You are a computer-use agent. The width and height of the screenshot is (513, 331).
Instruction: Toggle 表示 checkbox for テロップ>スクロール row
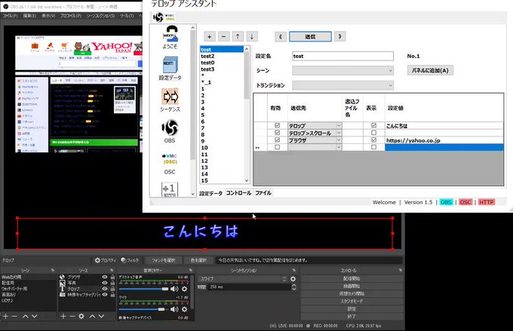click(373, 133)
